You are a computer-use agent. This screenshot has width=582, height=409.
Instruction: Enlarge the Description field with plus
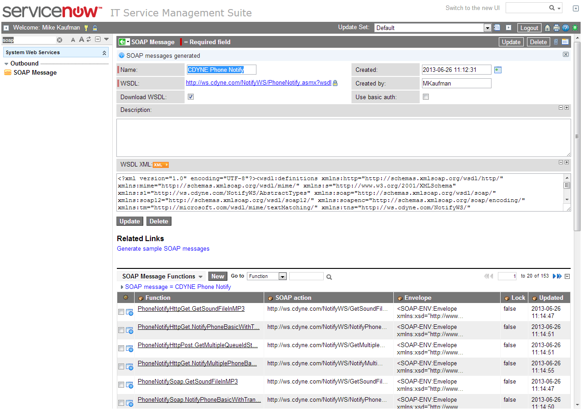coord(567,108)
